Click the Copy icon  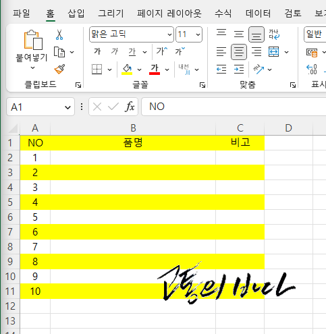coord(59,52)
